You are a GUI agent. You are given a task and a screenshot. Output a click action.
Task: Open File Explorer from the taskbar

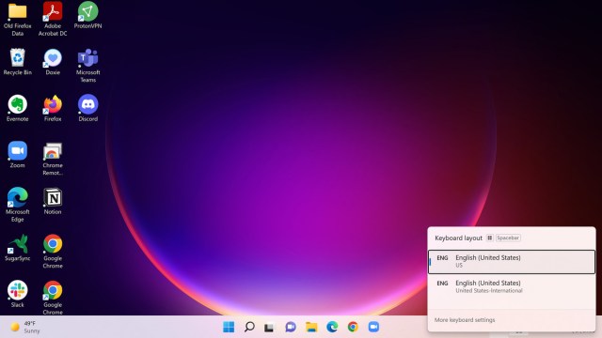point(311,327)
